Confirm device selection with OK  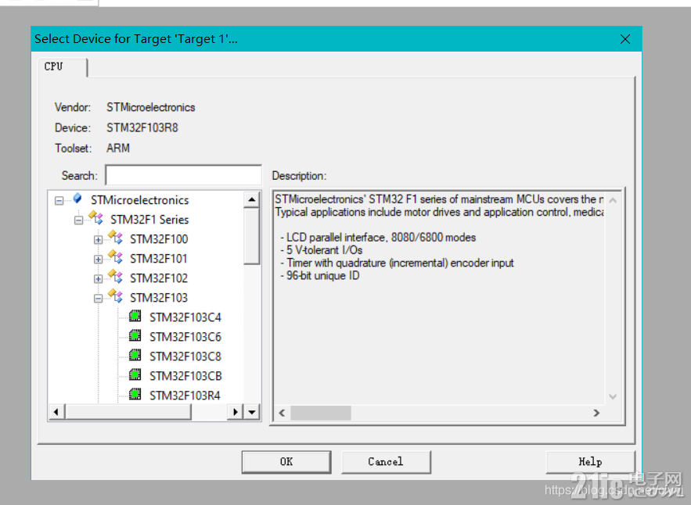click(x=286, y=462)
